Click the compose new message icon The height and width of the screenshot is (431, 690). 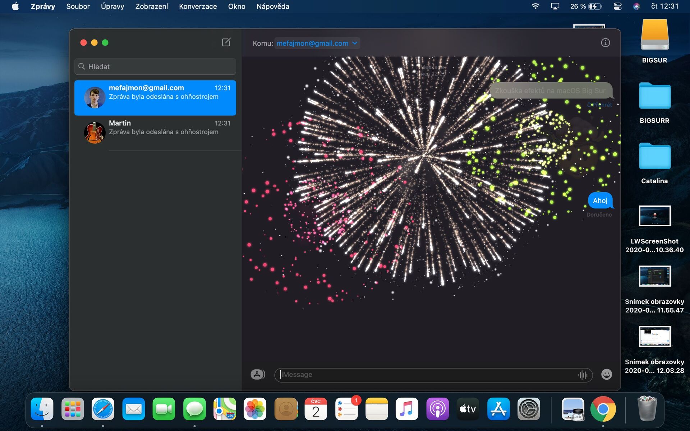tap(226, 42)
